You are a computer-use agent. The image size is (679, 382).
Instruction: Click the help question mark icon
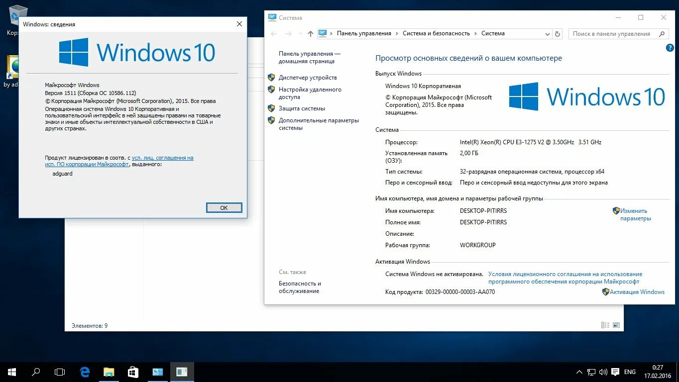670,48
